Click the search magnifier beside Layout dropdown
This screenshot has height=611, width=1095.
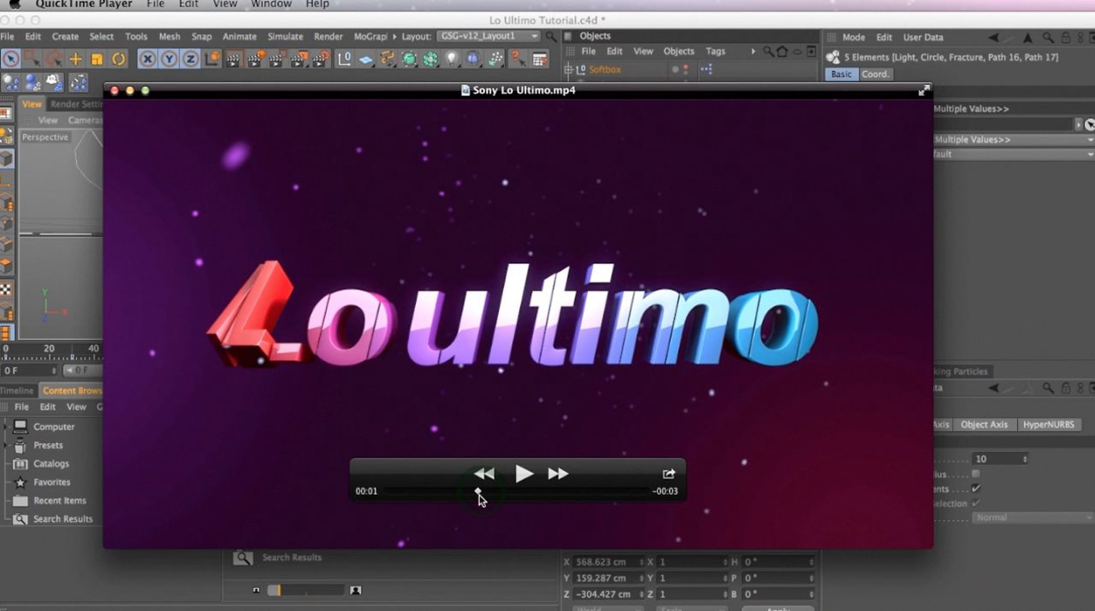(551, 37)
